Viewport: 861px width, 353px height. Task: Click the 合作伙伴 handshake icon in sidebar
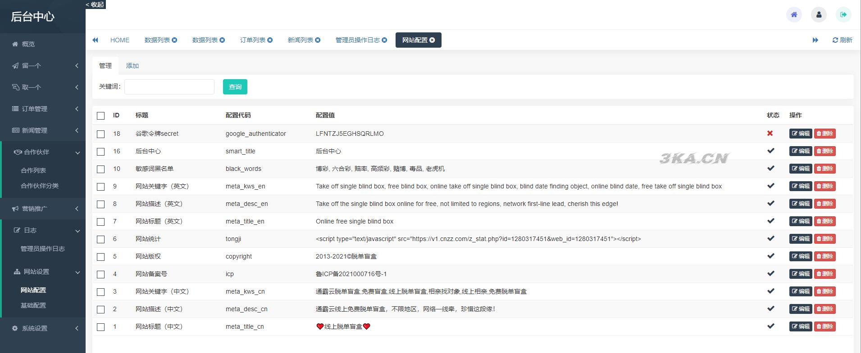(x=18, y=152)
